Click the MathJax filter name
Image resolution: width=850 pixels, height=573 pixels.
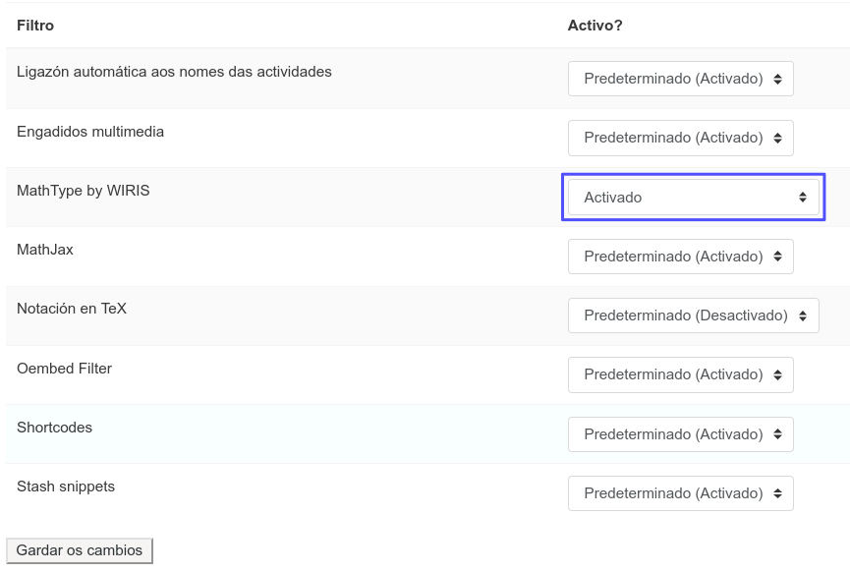tap(45, 250)
